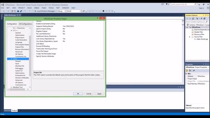Viewport: 210px width, 118px height.
Task: Click Home icon in Solution Explorer toolbar
Action: tap(193, 19)
